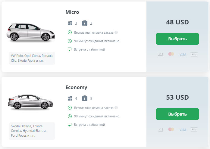Click the info icon beside Micro free cancellation
This screenshot has height=149, width=210.
(116, 33)
